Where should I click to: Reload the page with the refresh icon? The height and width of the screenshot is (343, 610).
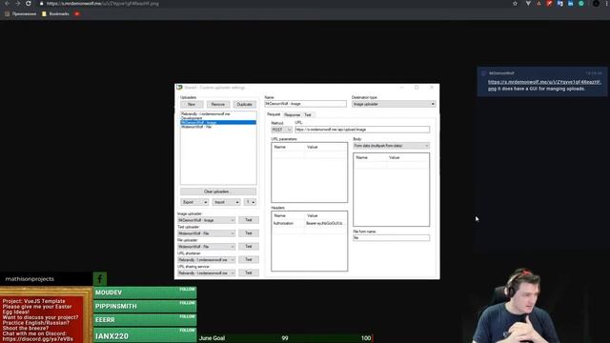29,4
